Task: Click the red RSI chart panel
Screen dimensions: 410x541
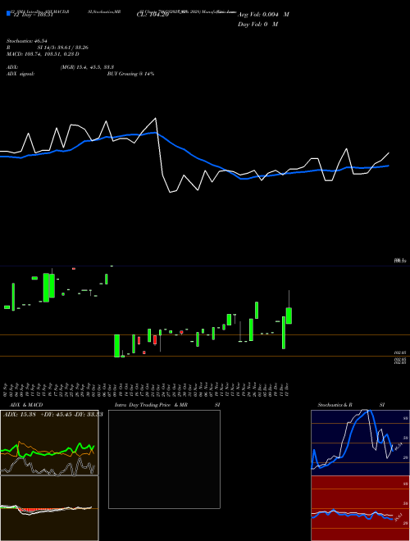Action: point(360,508)
